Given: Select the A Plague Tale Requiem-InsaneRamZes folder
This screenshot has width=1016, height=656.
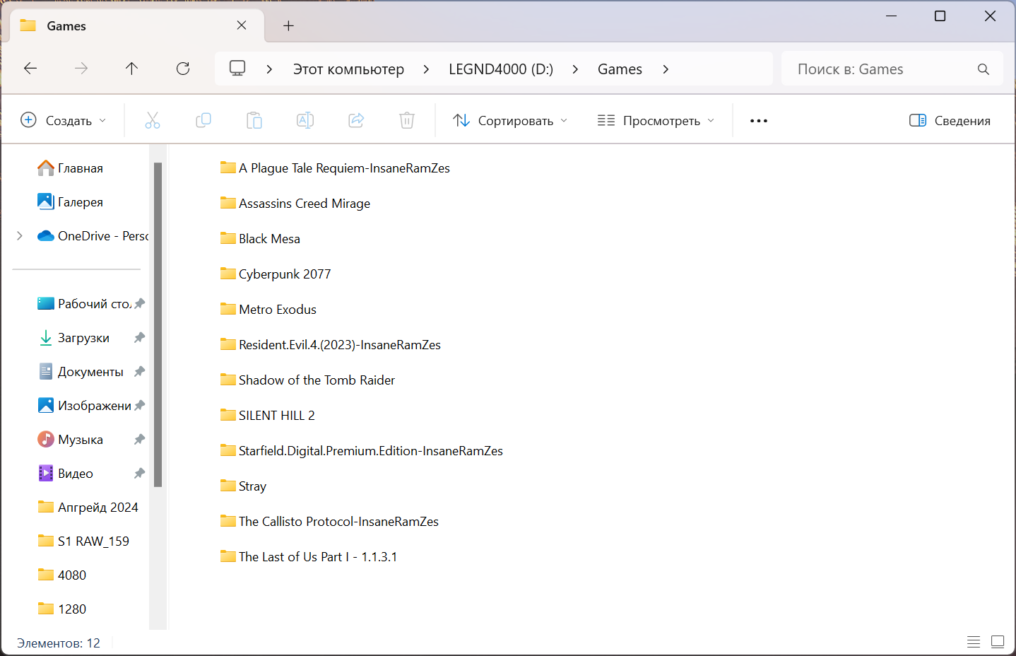Looking at the screenshot, I should point(335,168).
